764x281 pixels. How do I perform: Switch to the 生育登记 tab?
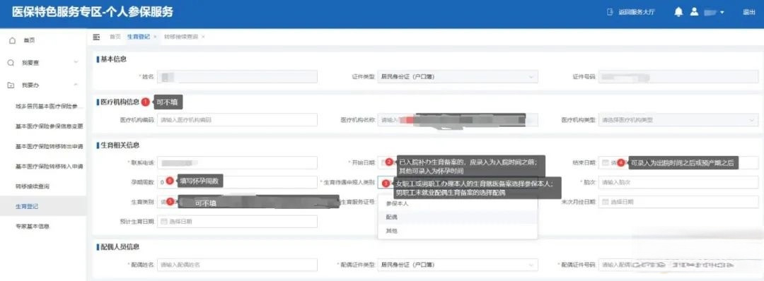coord(139,37)
